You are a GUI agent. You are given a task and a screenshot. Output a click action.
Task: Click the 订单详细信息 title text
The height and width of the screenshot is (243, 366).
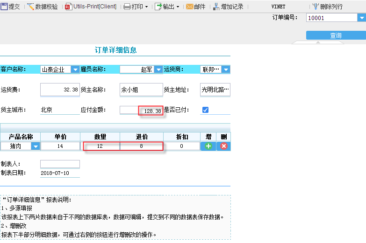tap(115, 50)
